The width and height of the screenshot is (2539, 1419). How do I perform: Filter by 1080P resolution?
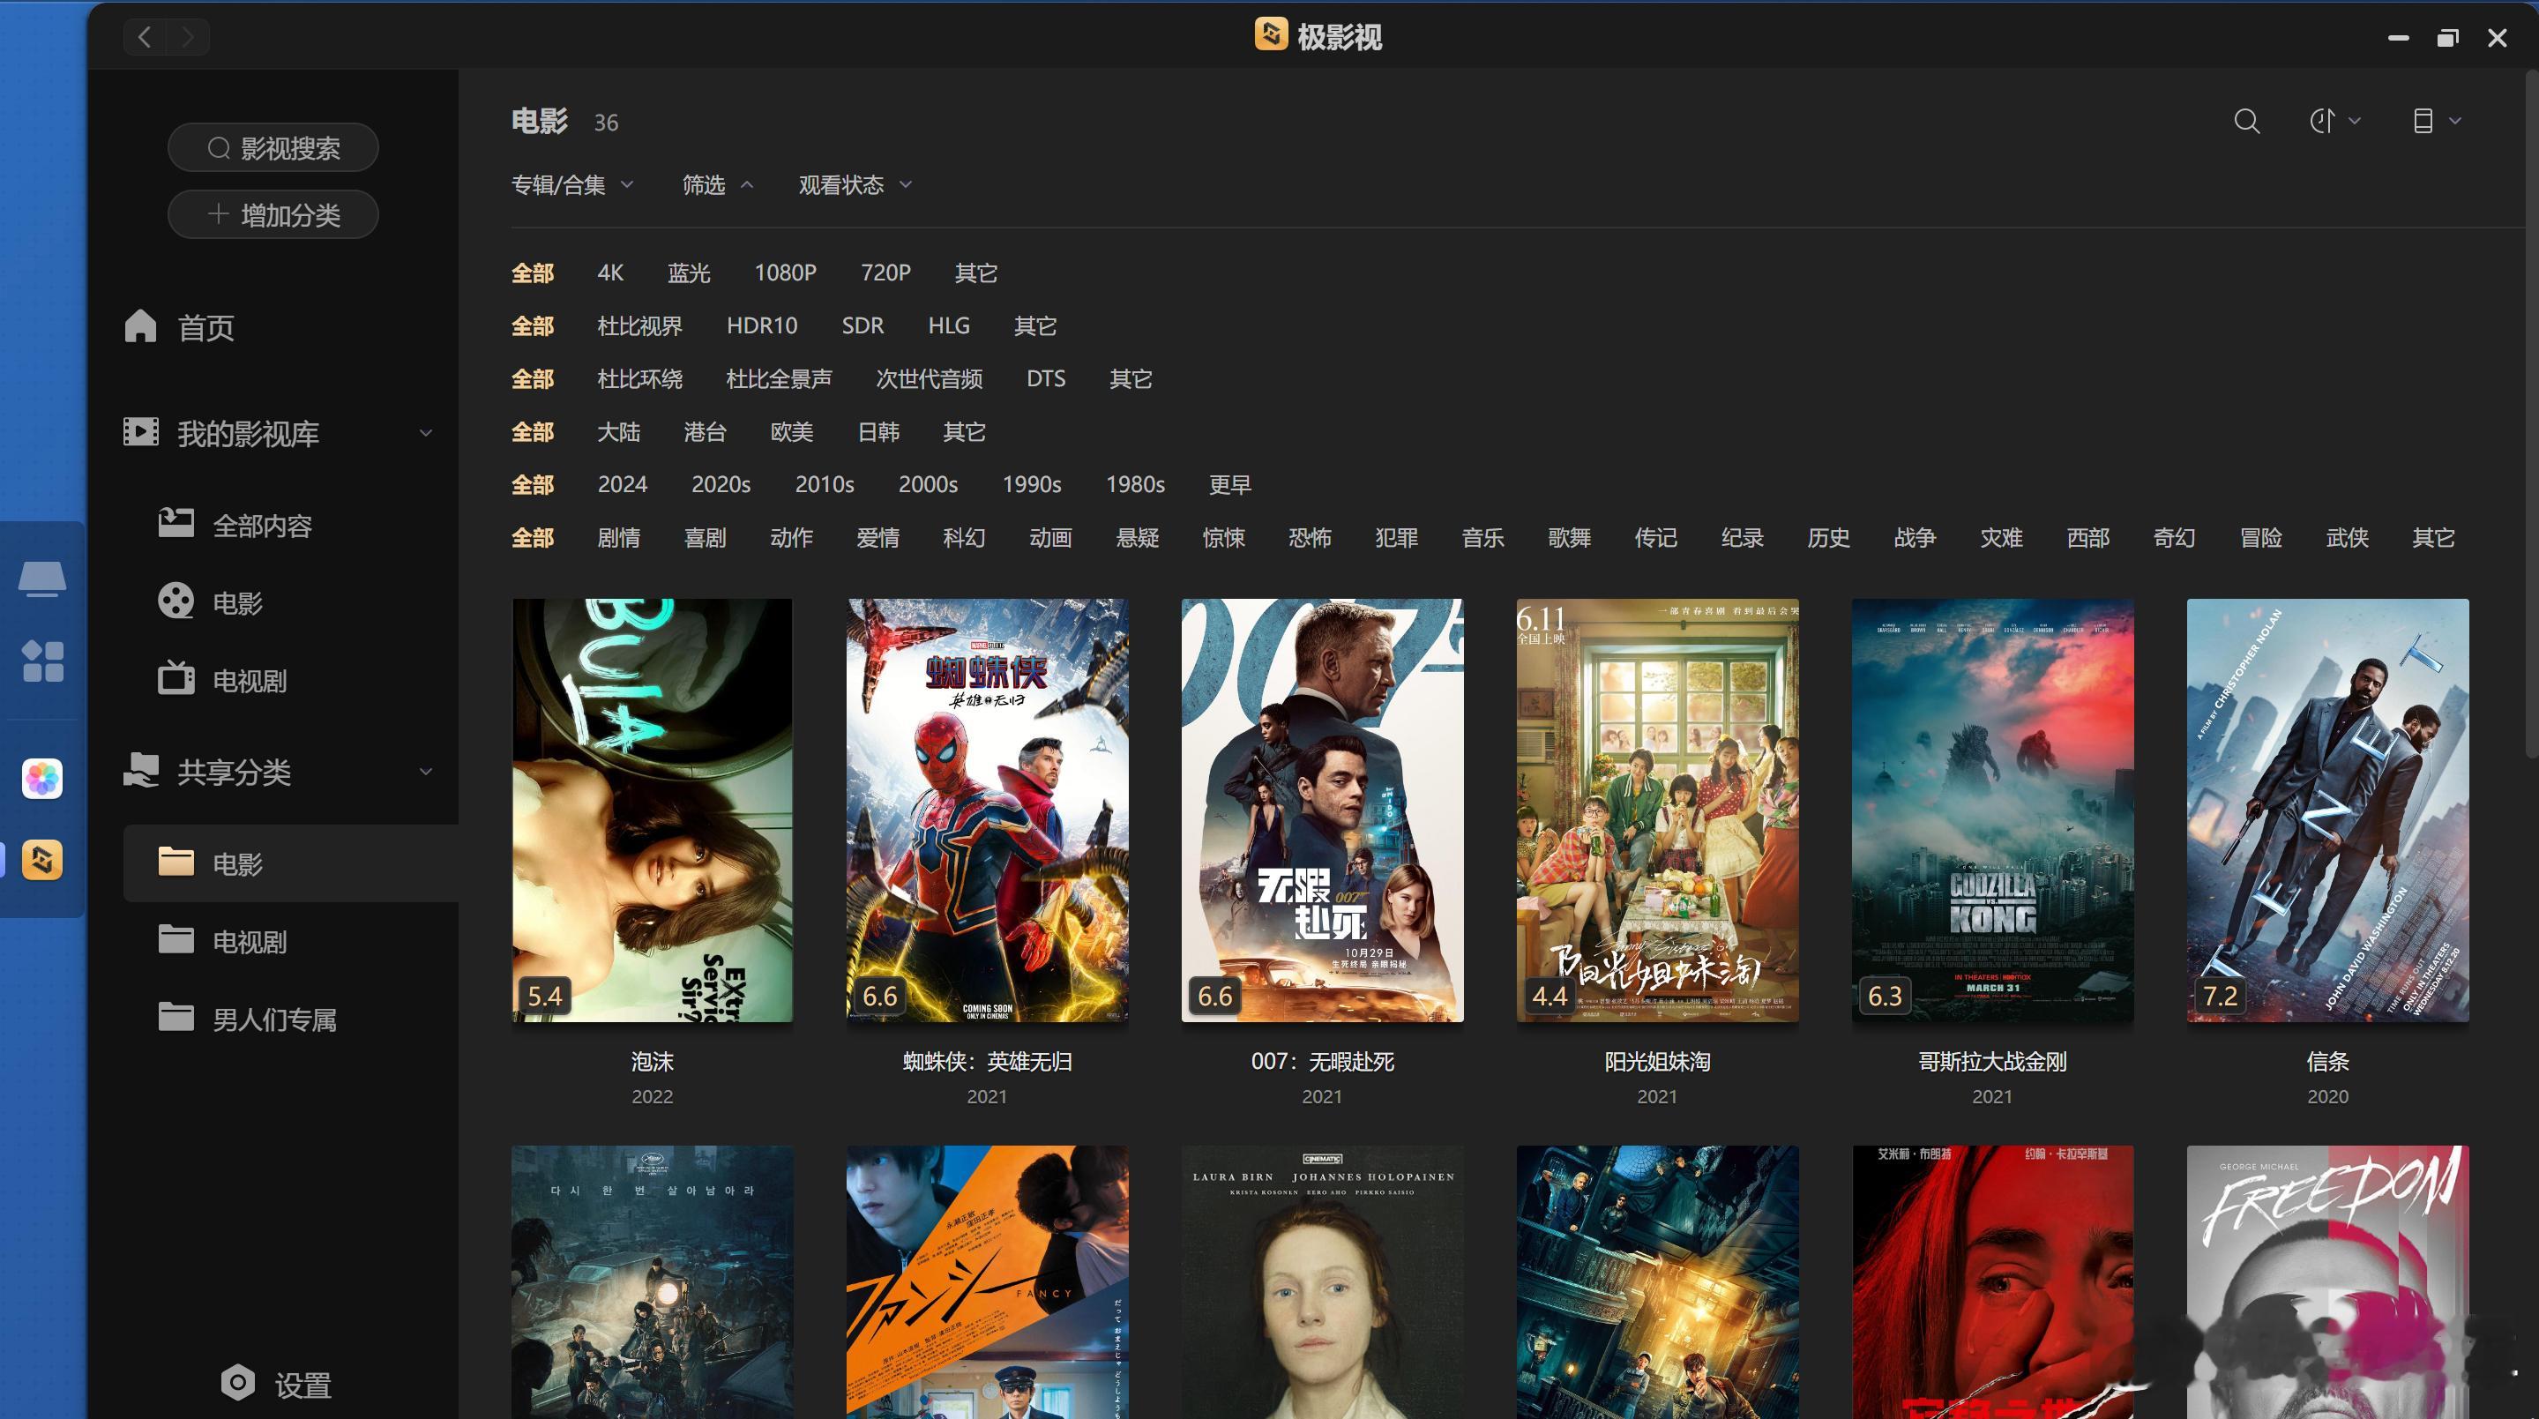pos(786,273)
